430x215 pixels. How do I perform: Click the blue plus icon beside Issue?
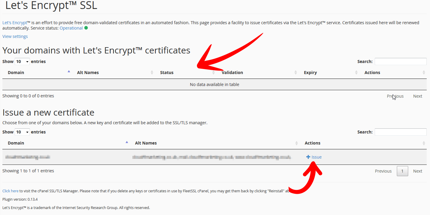307,157
